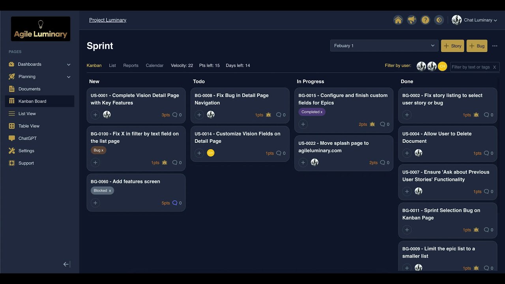The height and width of the screenshot is (284, 505).
Task: Click plus icon on BG-0015 card
Action: 303,124
